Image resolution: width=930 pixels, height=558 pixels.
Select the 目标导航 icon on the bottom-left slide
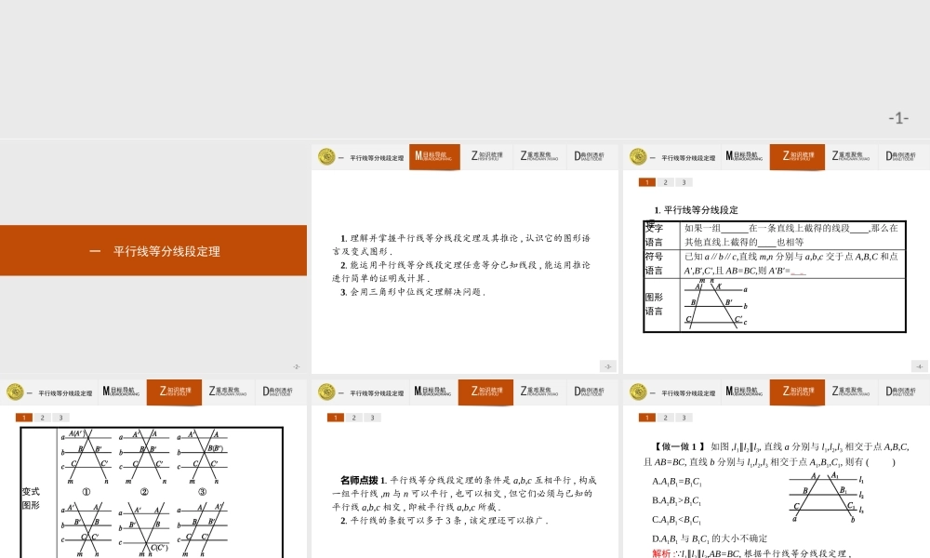122,392
